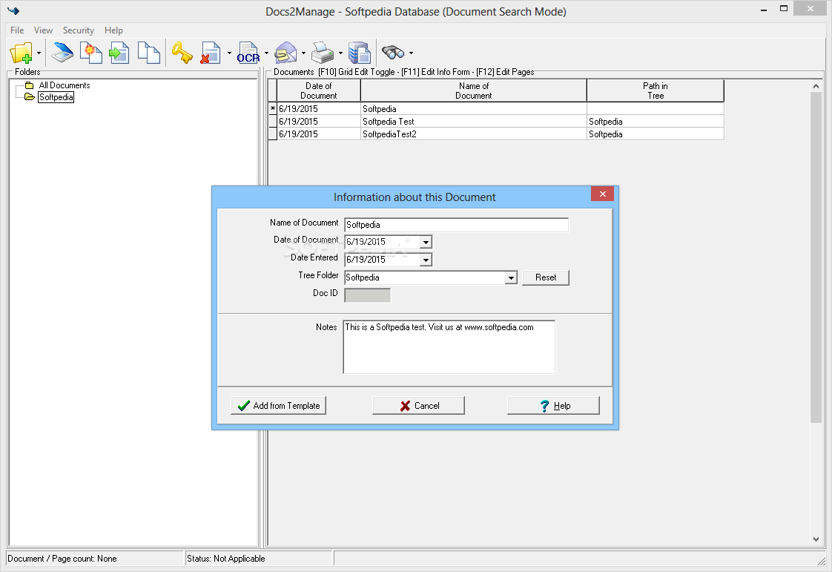The height and width of the screenshot is (572, 832).
Task: Click the Reset button
Action: click(x=546, y=277)
